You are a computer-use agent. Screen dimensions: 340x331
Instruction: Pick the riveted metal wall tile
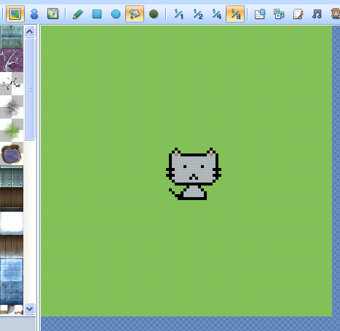click(12, 177)
